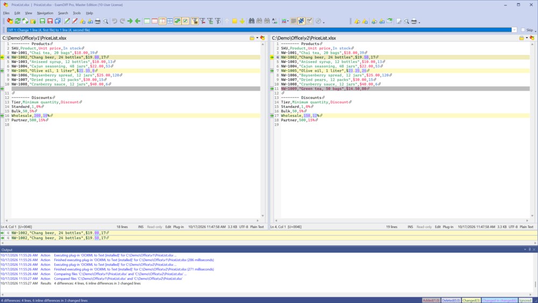538x303 pixels.
Task: Click Read-only in the left pane status bar
Action: [154, 227]
